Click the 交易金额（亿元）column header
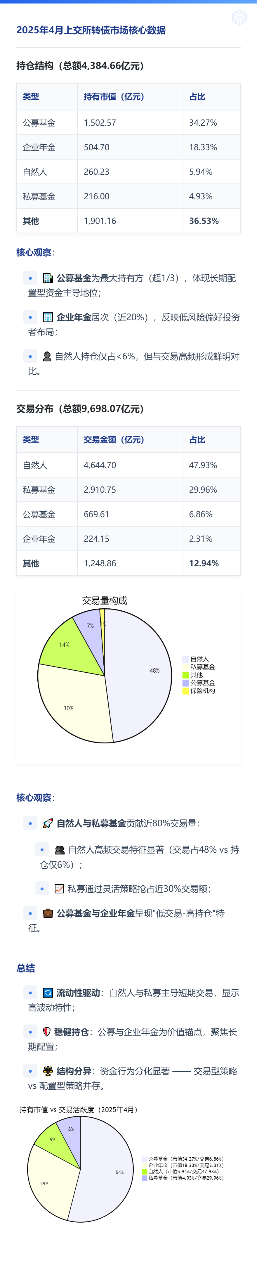This screenshot has width=257, height=1267. click(114, 439)
